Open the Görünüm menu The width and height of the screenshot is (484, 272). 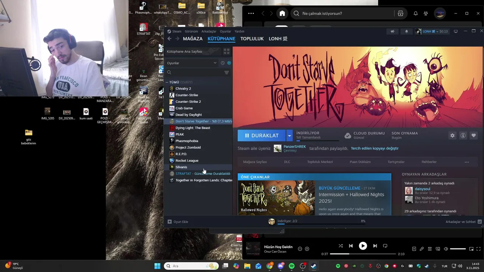191,31
